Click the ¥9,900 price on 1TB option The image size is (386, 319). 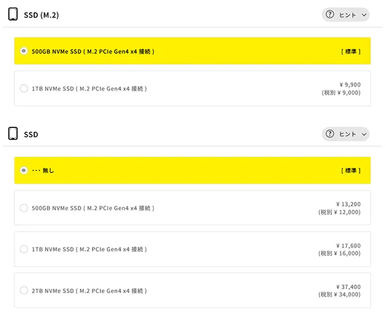[350, 85]
